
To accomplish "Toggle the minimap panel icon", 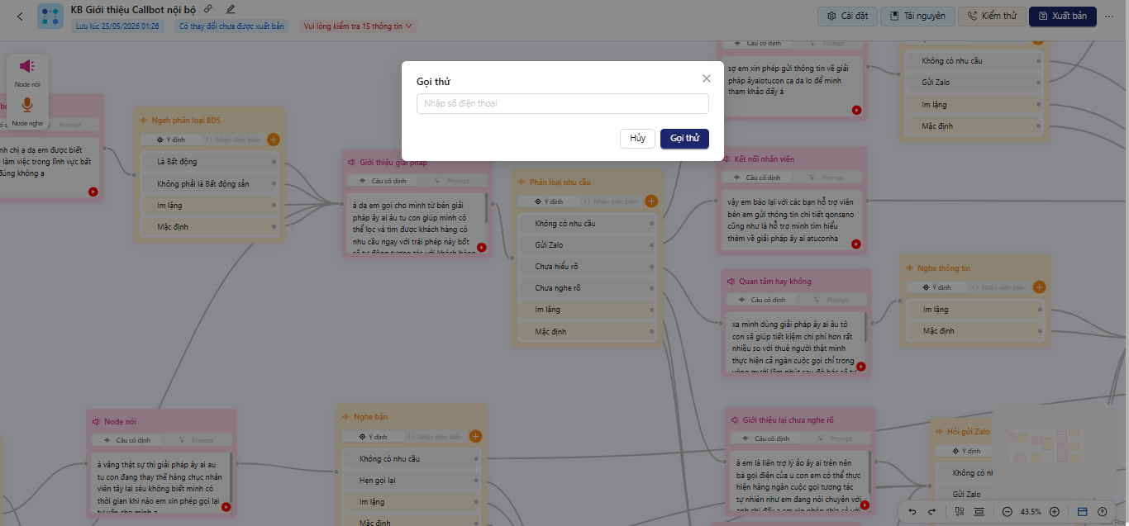I will point(1083,512).
